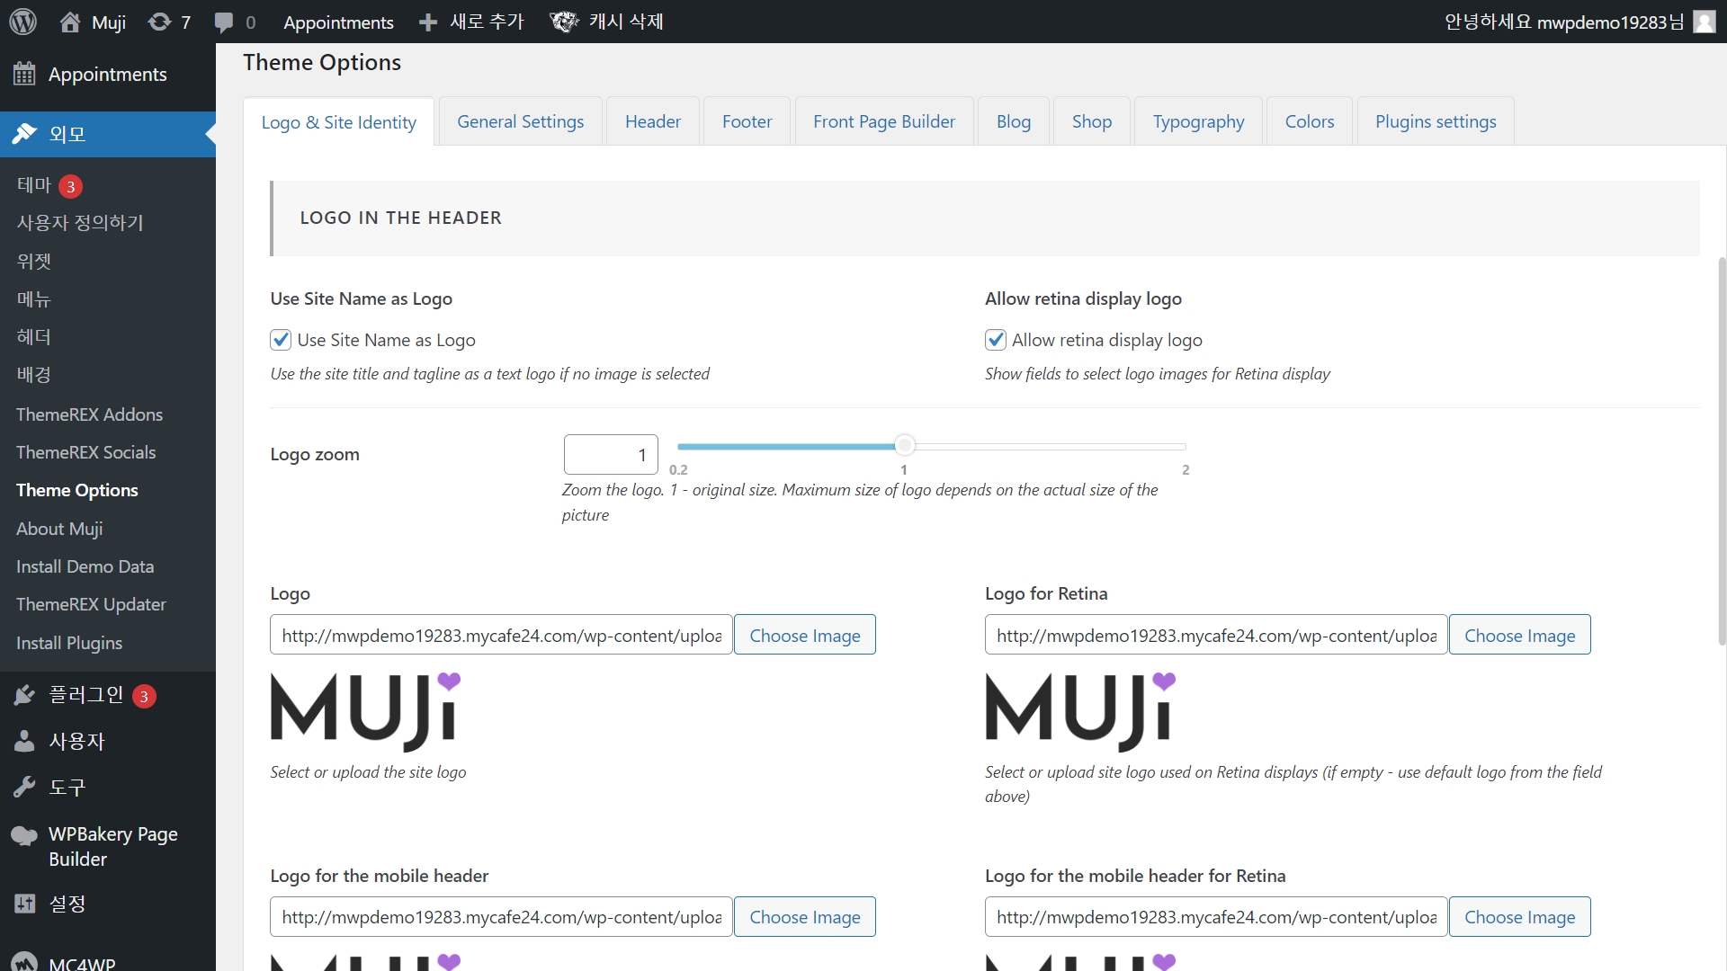Open the Plugins settings tab

pyautogui.click(x=1436, y=121)
